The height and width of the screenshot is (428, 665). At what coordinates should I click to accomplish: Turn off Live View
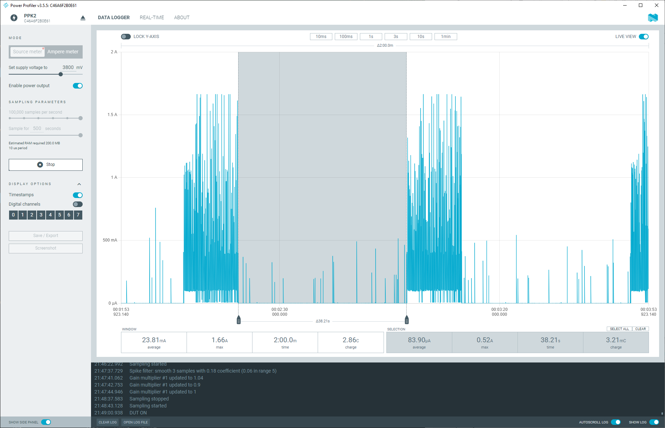pyautogui.click(x=644, y=37)
